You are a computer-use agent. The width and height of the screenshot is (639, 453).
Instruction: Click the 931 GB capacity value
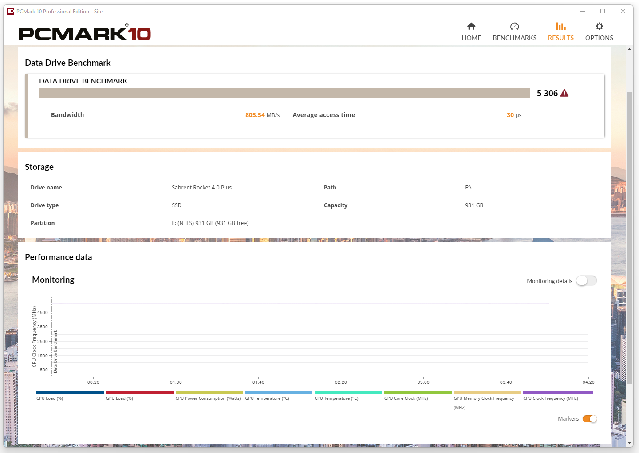(474, 205)
